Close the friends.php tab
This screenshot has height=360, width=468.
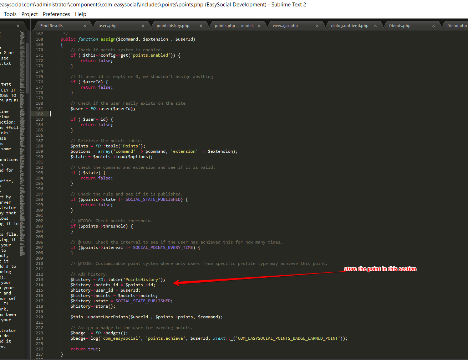[x=433, y=26]
